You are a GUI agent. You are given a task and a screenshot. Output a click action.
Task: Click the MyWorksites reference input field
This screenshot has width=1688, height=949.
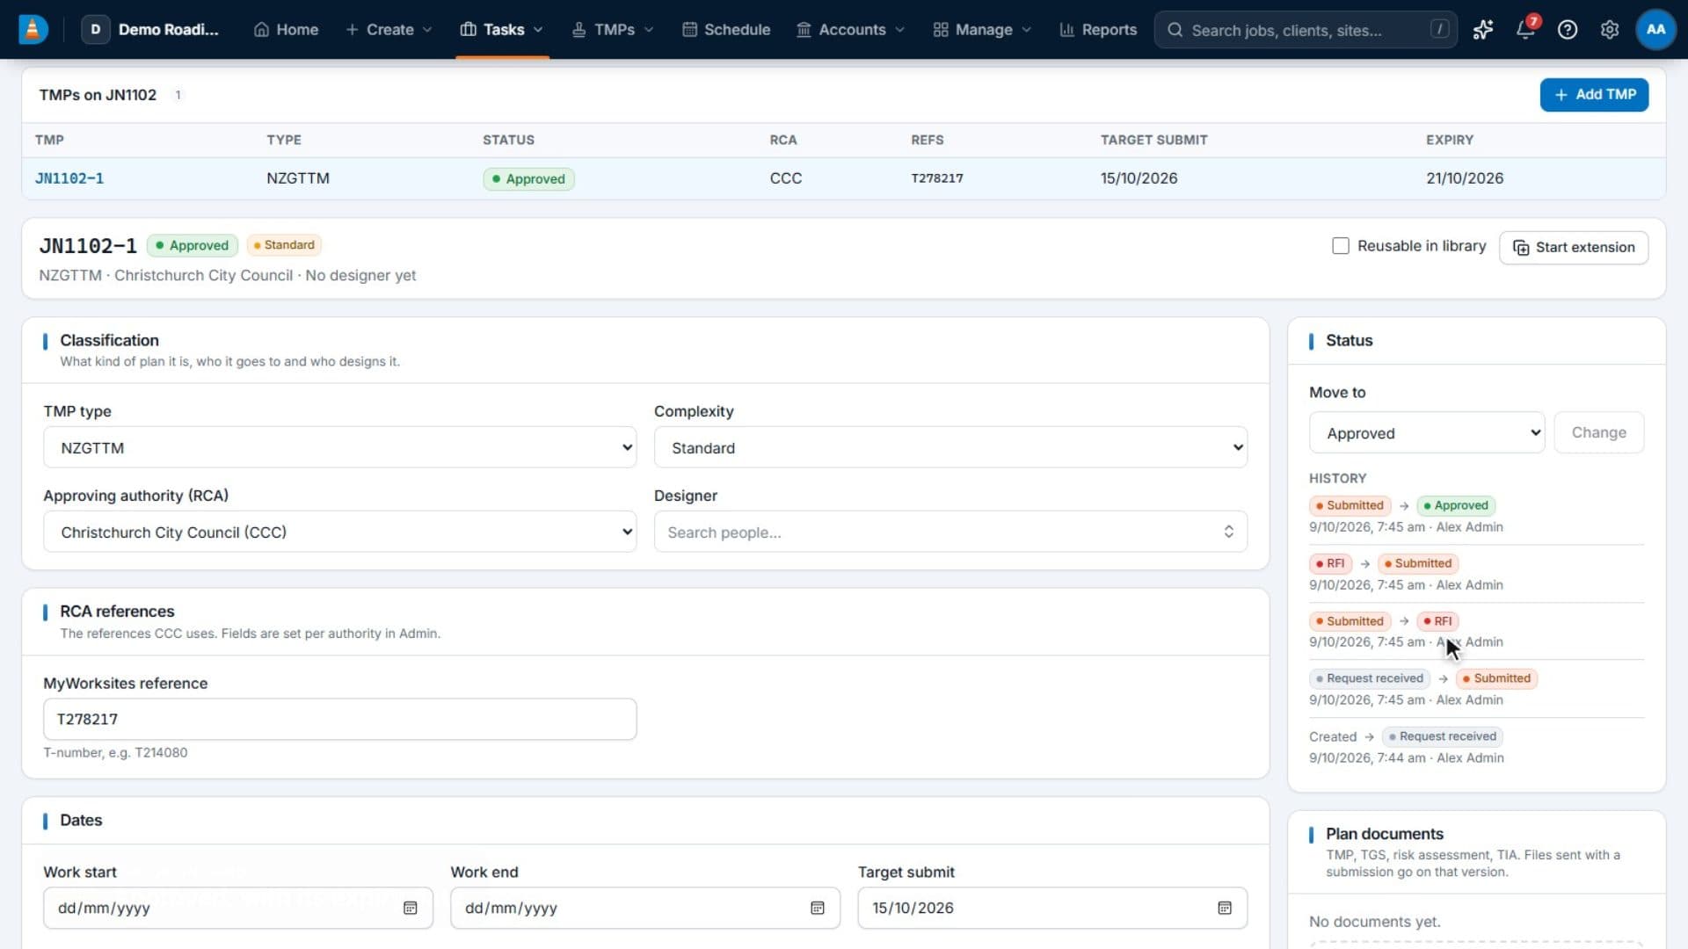(x=339, y=719)
